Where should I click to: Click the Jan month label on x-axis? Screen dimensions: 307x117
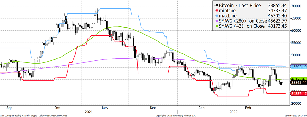(x=202, y=108)
